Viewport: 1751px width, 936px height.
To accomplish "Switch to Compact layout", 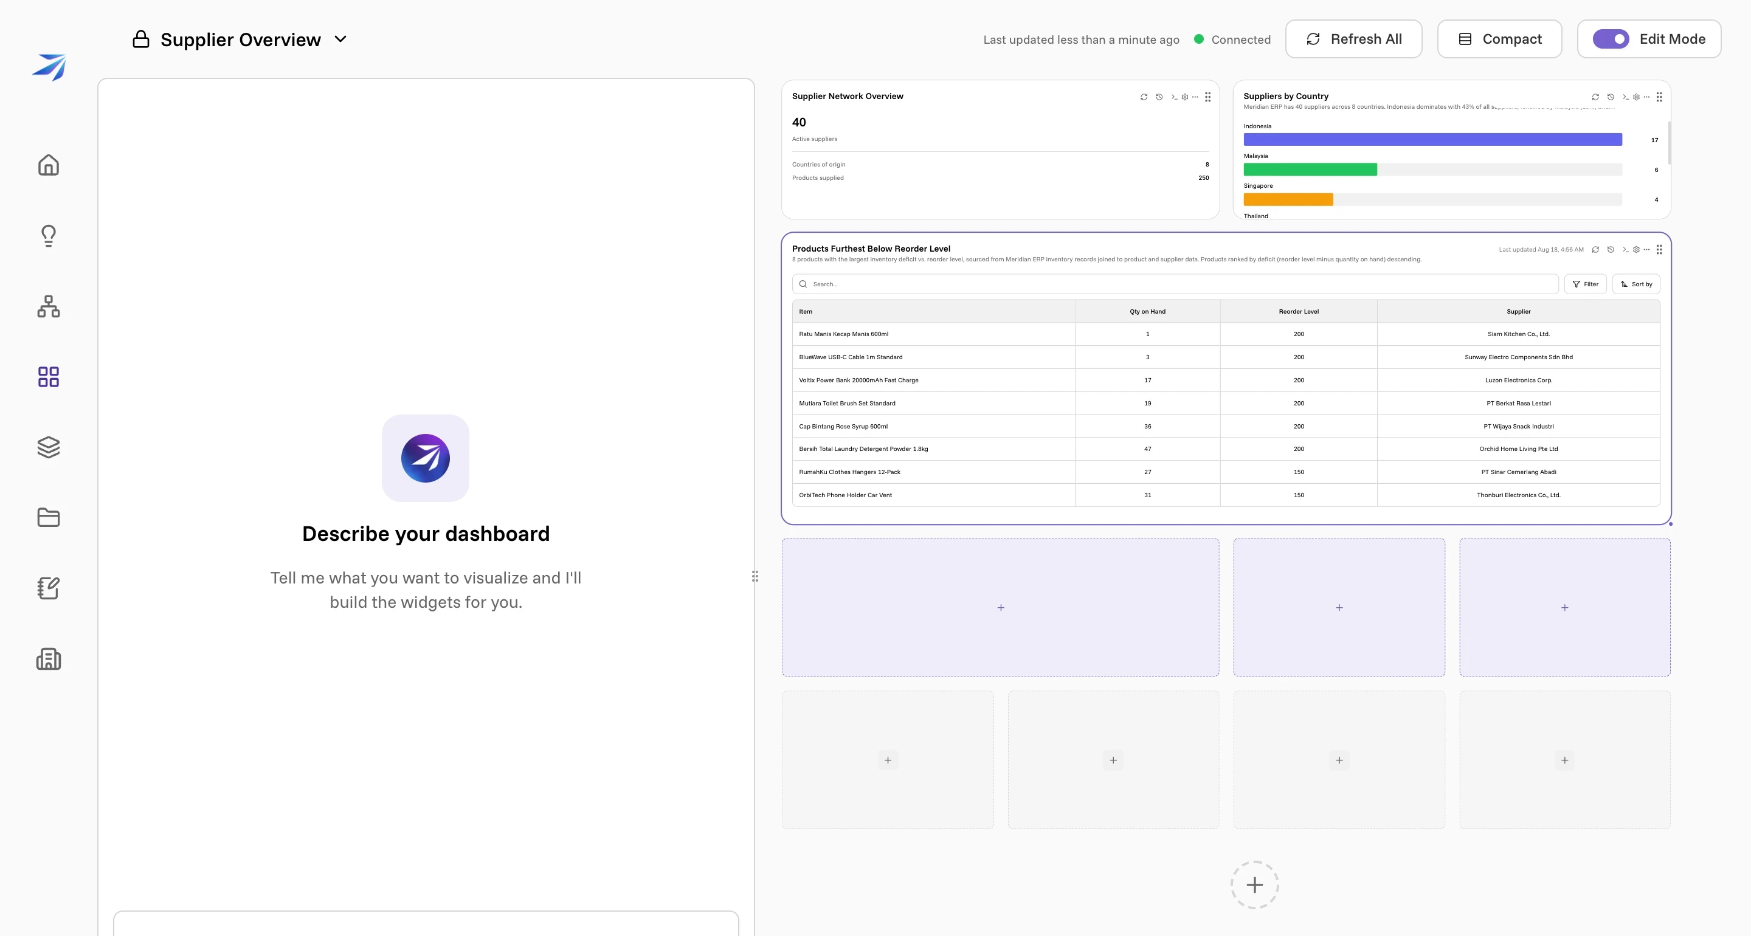I will click(x=1499, y=39).
